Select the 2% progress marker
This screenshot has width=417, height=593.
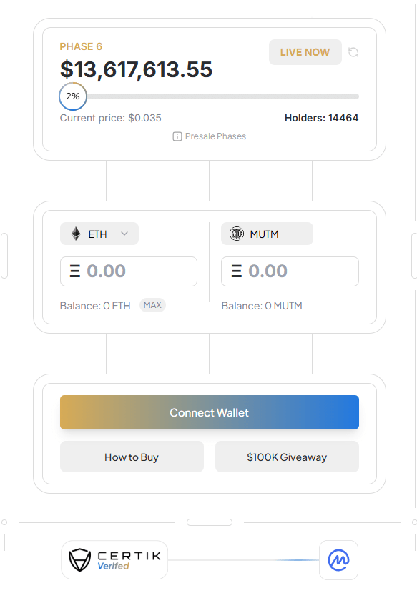pyautogui.click(x=73, y=96)
